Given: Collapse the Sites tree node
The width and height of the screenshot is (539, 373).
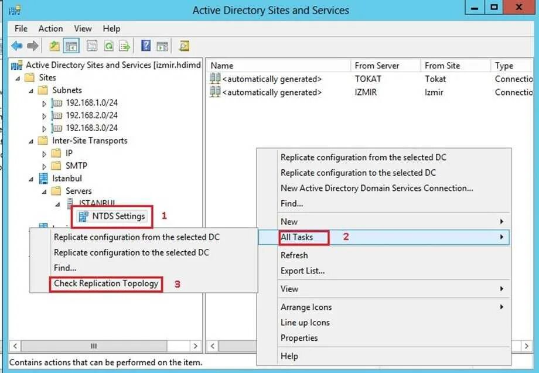Looking at the screenshot, I should 18,78.
